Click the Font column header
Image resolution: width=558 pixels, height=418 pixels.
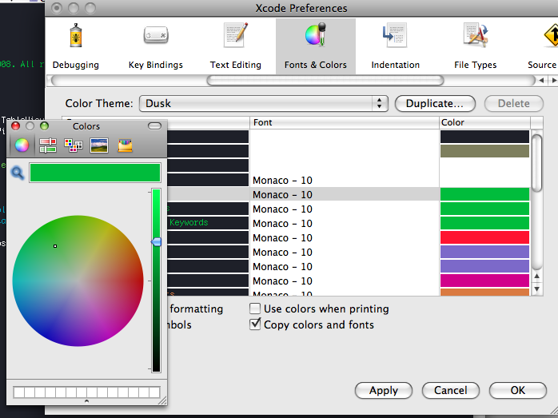pos(344,122)
